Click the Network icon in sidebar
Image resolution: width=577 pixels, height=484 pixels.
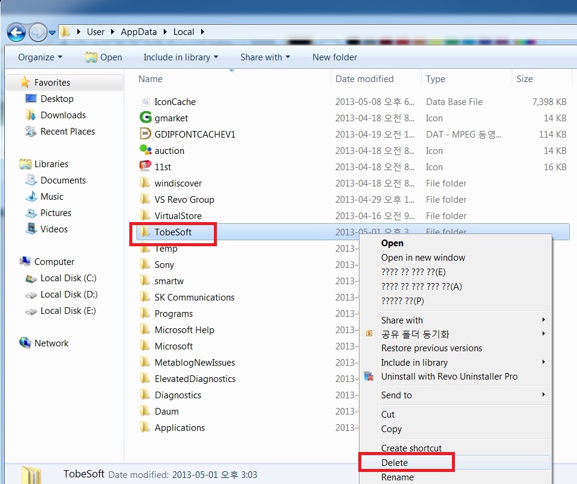(25, 343)
